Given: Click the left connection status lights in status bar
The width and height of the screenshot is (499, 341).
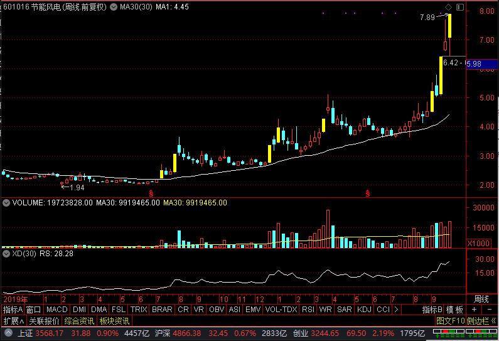Looking at the screenshot, I should [449, 333].
